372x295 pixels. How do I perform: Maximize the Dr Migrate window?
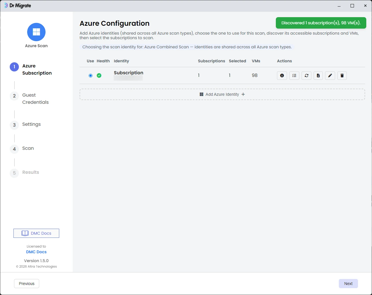(x=352, y=6)
